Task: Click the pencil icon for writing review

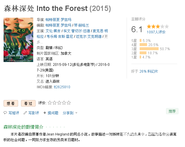Action: [x=25, y=113]
